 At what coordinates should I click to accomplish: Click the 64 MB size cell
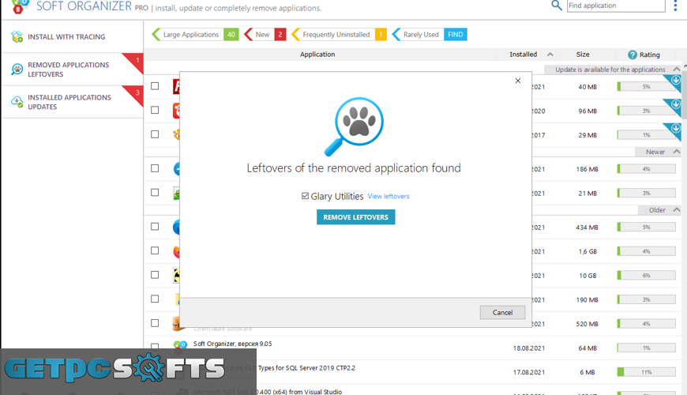(x=588, y=348)
